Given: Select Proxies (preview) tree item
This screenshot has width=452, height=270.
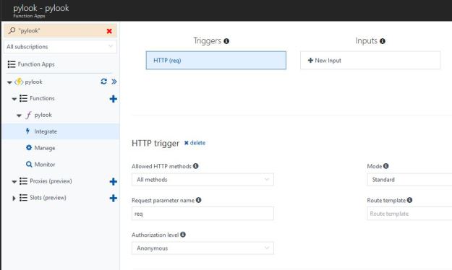Looking at the screenshot, I should click(x=51, y=181).
